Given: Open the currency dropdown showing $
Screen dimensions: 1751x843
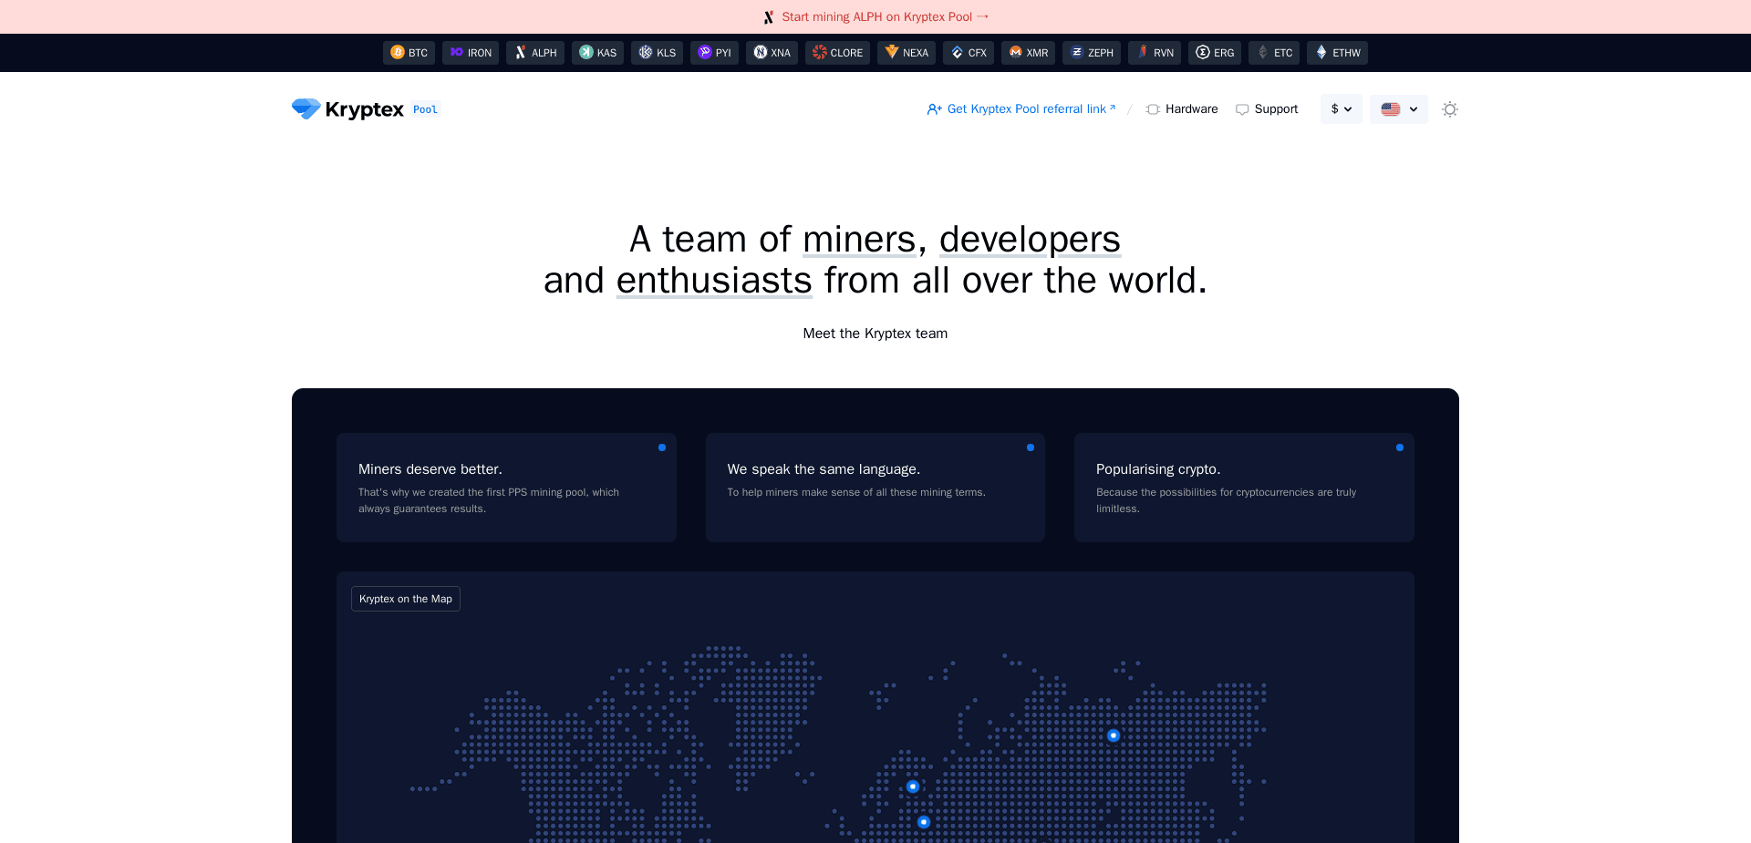Looking at the screenshot, I should click(1341, 108).
